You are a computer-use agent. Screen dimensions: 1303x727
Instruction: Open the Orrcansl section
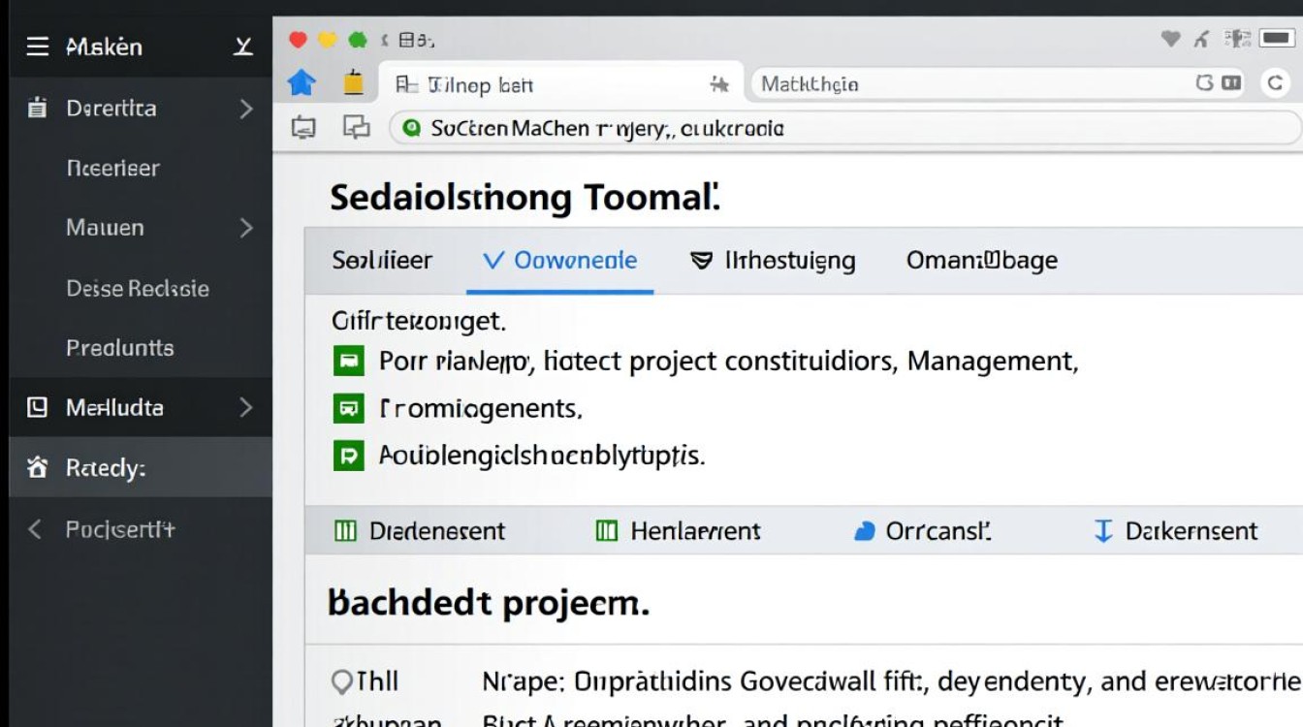[x=938, y=530]
